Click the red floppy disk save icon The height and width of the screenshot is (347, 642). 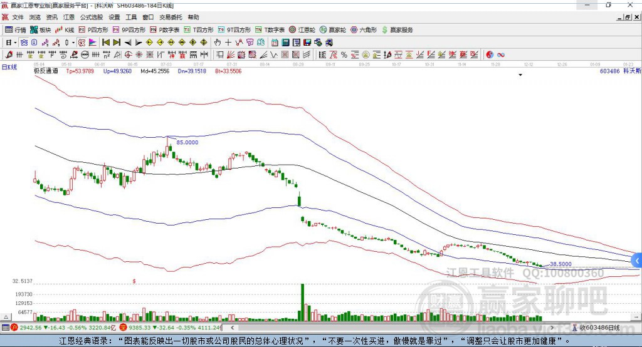coord(307,43)
